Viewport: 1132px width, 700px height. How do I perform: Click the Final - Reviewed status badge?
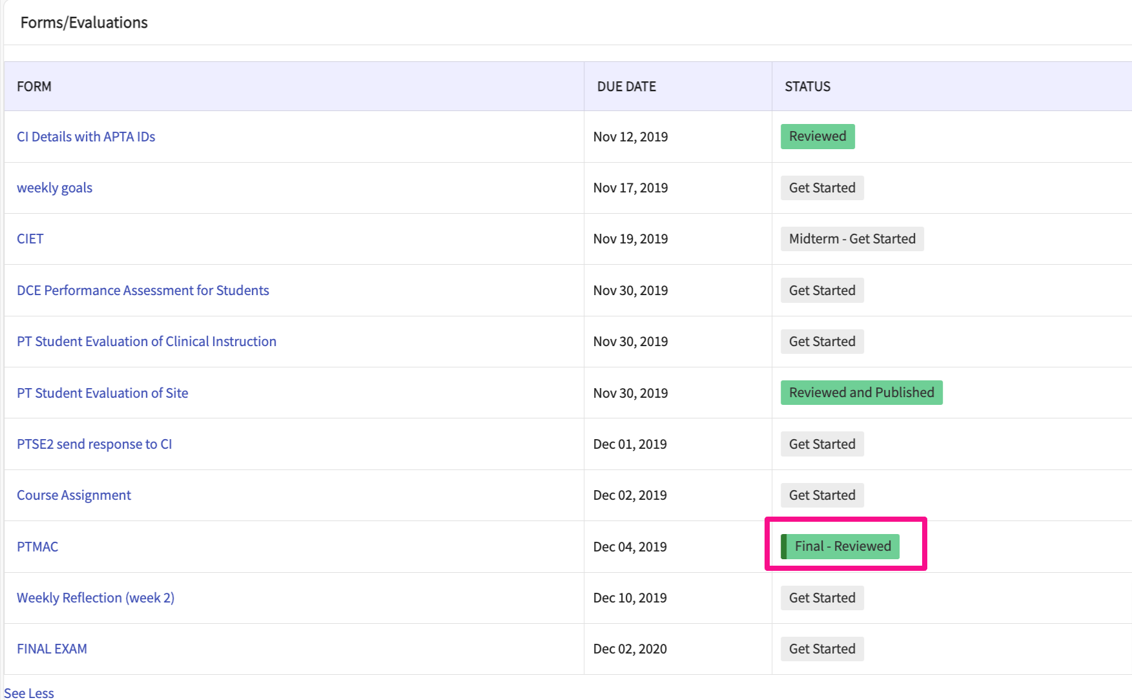click(x=842, y=546)
